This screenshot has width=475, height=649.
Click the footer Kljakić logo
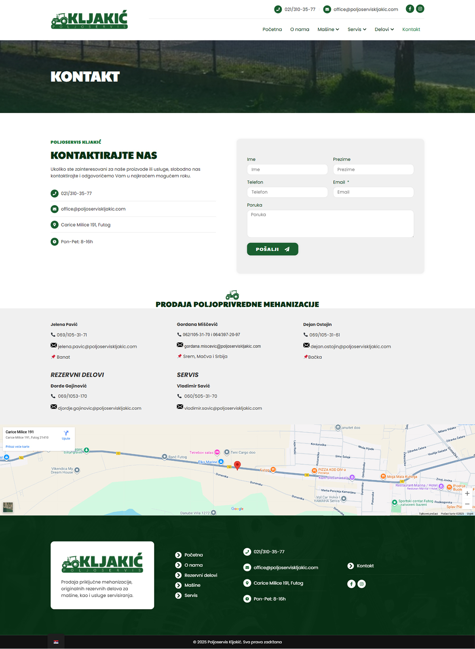(x=102, y=563)
